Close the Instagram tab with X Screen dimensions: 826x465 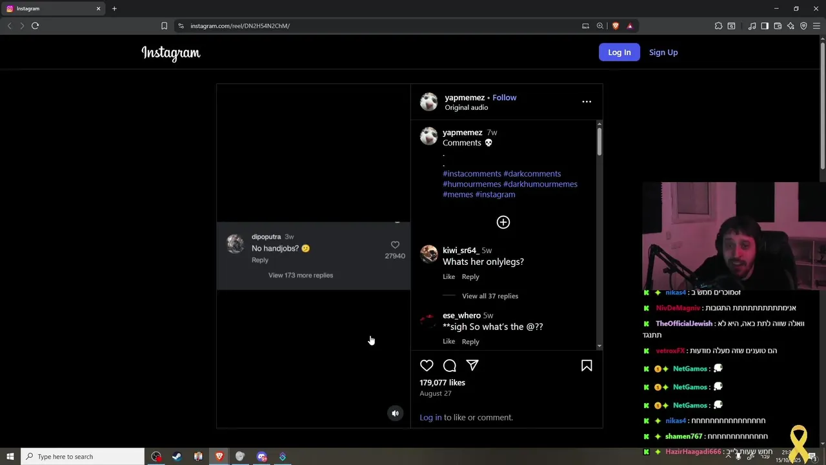click(98, 8)
